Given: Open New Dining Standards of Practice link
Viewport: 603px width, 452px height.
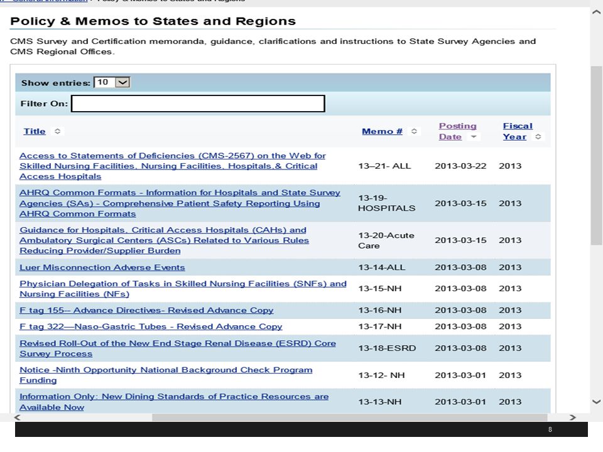Looking at the screenshot, I should click(x=174, y=402).
